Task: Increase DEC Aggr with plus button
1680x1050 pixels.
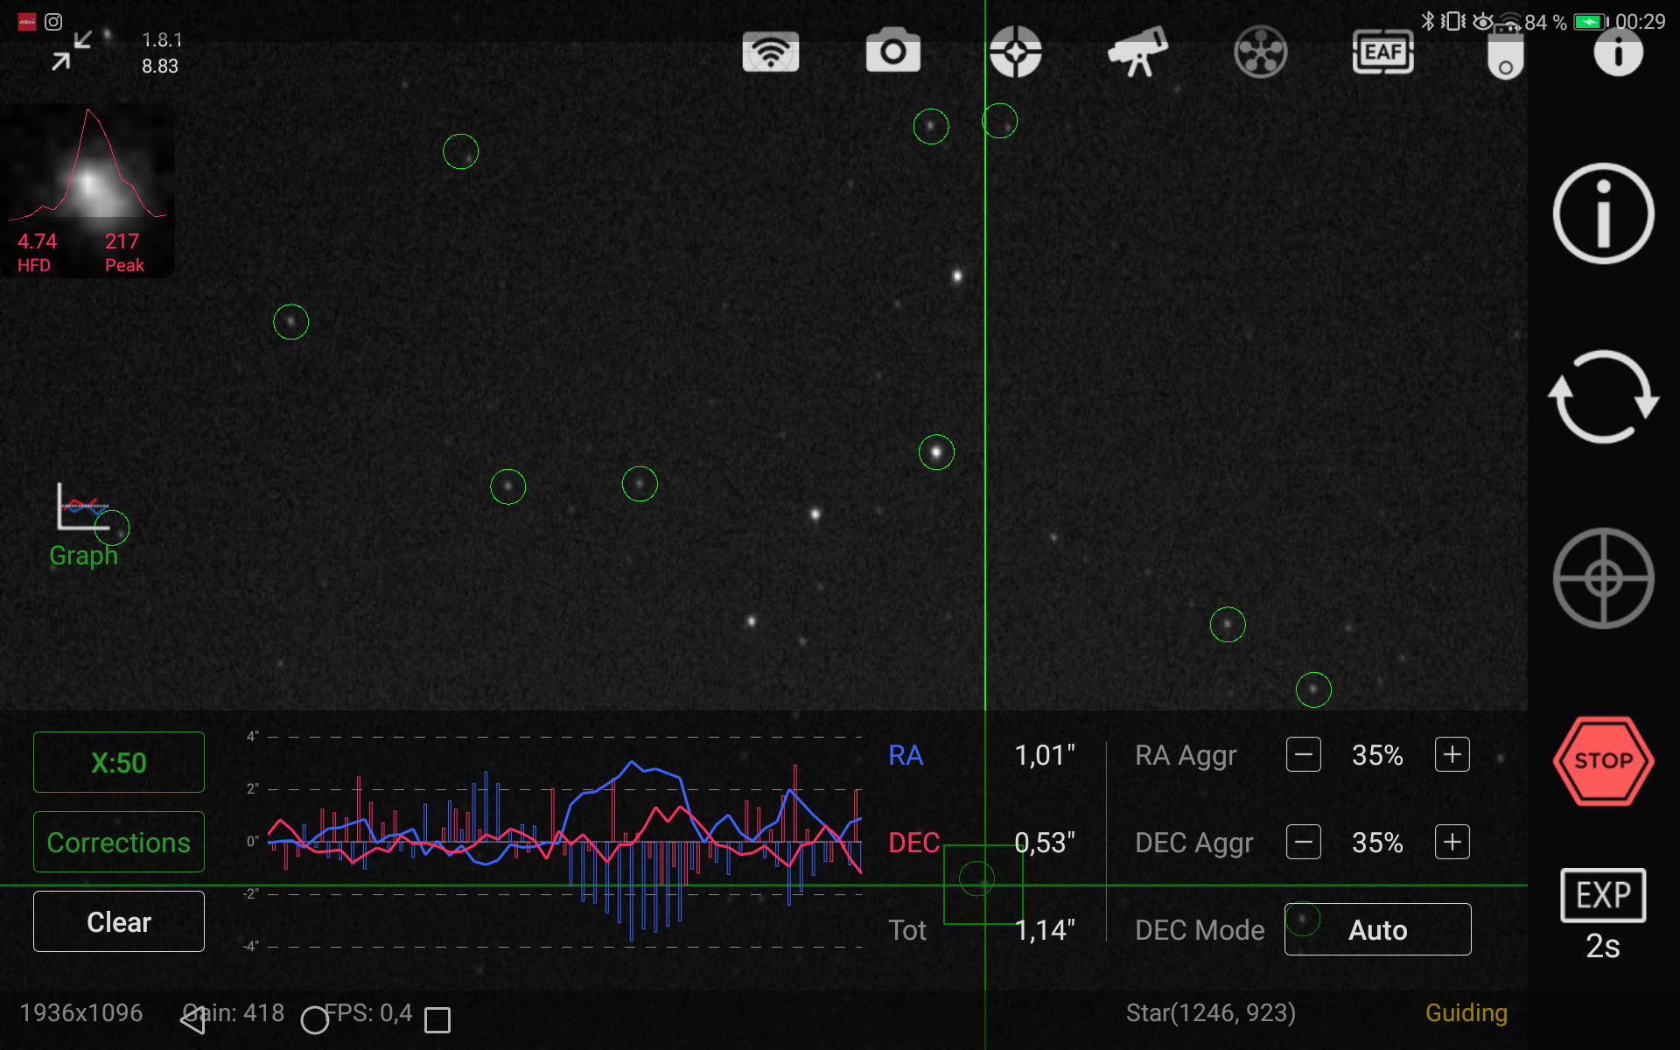Action: (x=1452, y=842)
